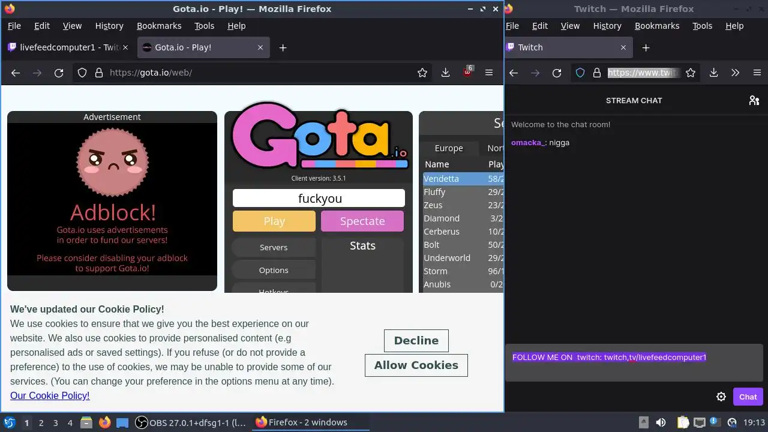Image resolution: width=768 pixels, height=432 pixels.
Task: Focus the Twitch chat message box
Action: [634, 363]
